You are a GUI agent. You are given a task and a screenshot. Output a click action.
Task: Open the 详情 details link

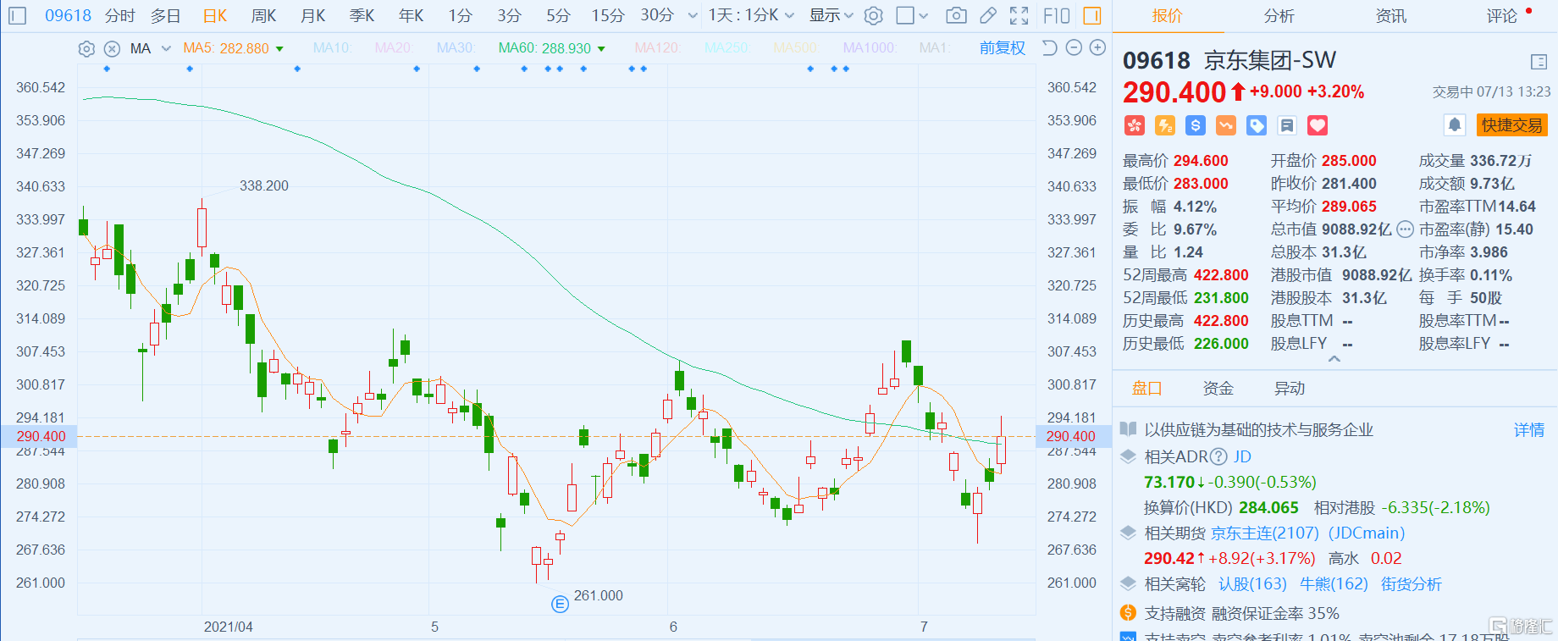coord(1529,430)
